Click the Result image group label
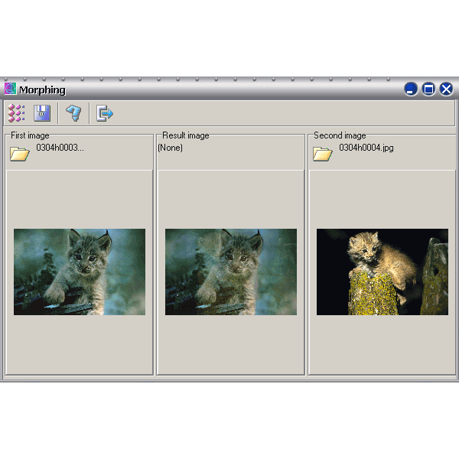459x459 pixels. click(186, 135)
